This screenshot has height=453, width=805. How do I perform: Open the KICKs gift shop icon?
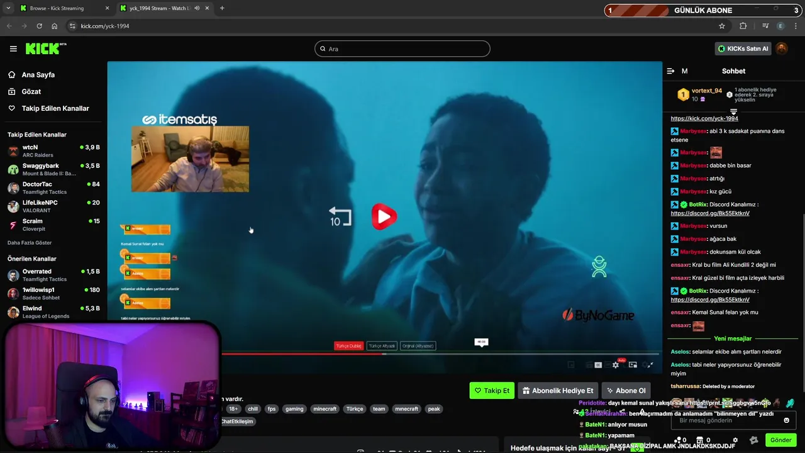point(702,440)
